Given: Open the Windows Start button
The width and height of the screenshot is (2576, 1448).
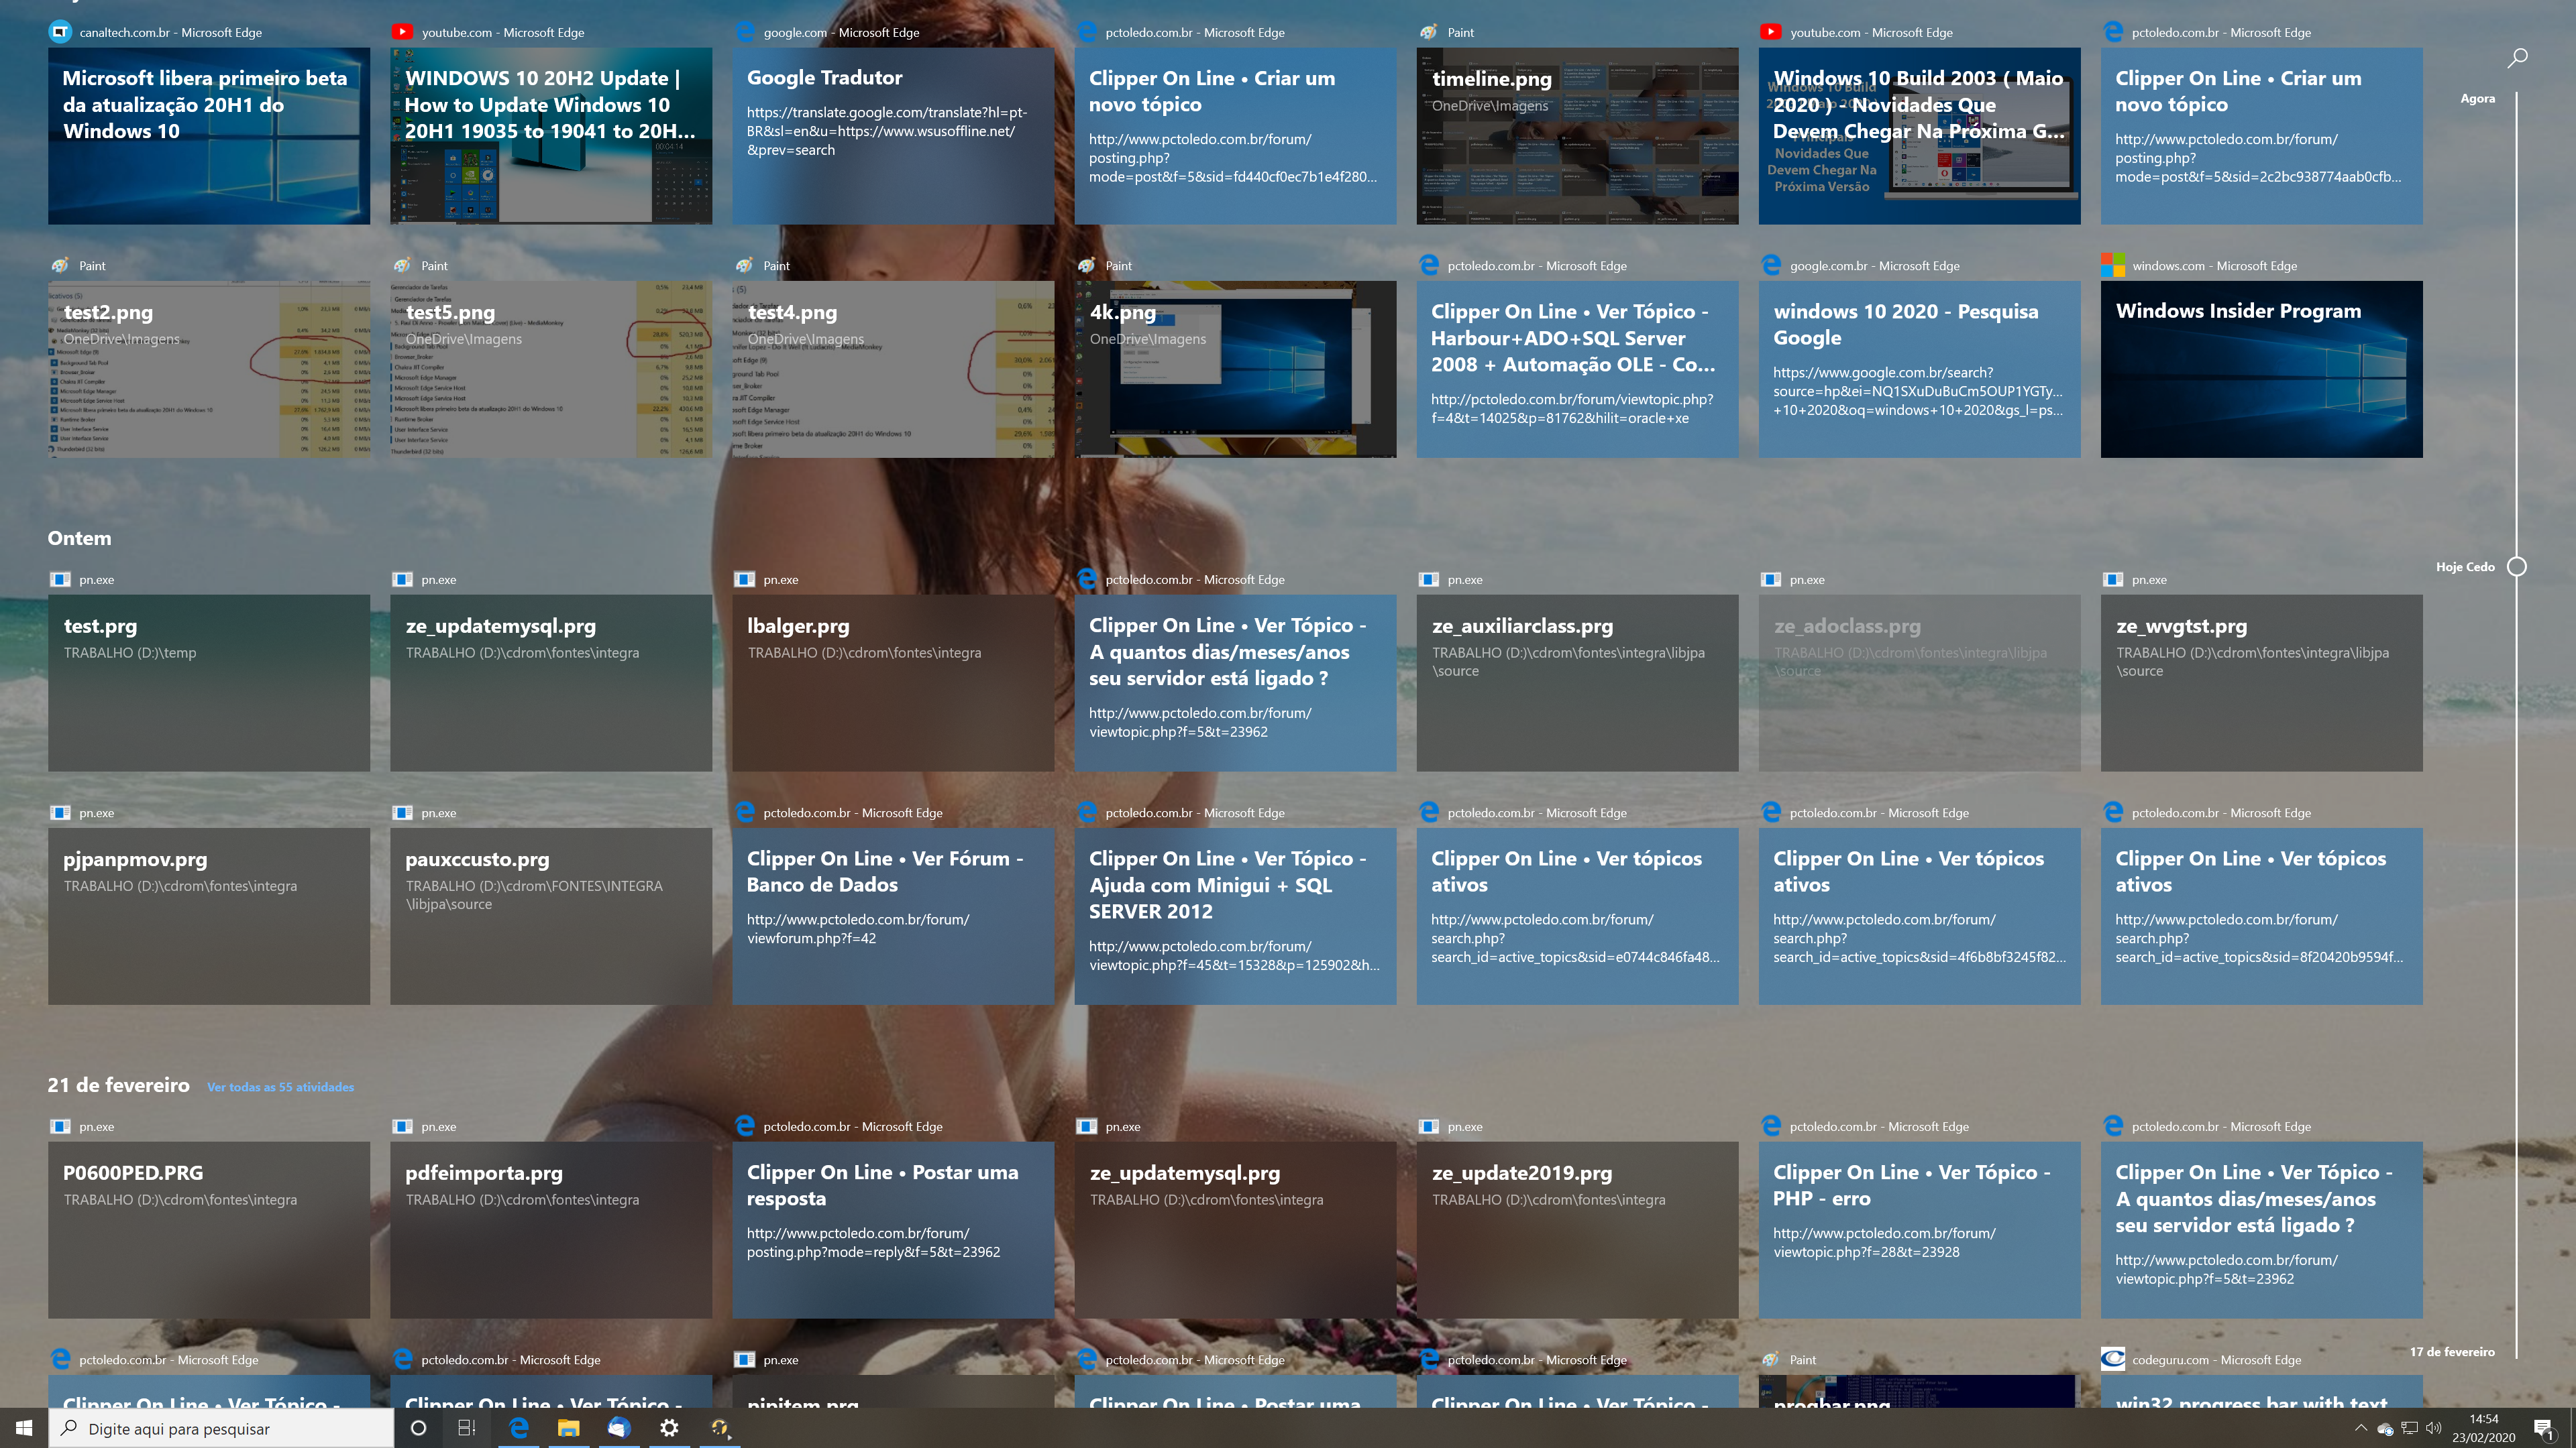Looking at the screenshot, I should (x=24, y=1428).
